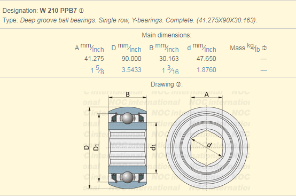
Task: Click the cross-section bearing drawing
Action: (x=127, y=148)
